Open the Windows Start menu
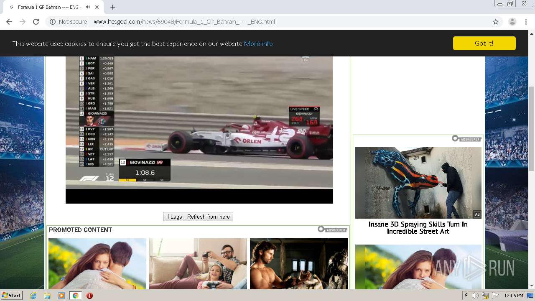 coord(11,295)
